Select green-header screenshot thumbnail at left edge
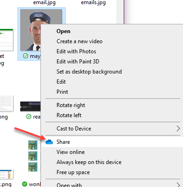 tap(6, 40)
